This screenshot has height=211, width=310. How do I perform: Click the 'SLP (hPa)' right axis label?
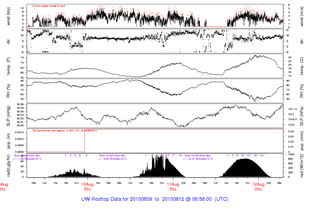(x=302, y=116)
